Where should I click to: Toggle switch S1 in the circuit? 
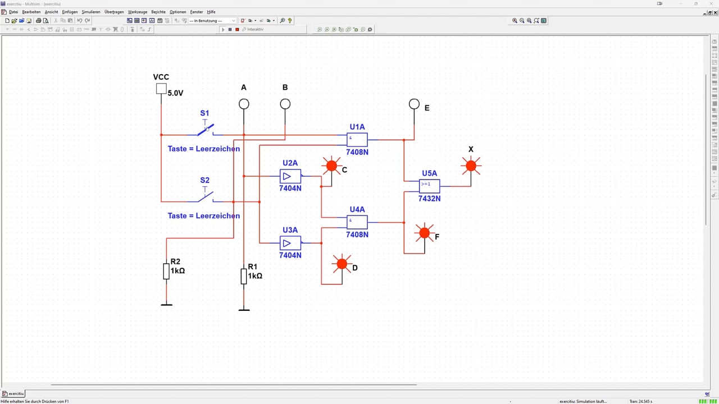[x=205, y=130]
